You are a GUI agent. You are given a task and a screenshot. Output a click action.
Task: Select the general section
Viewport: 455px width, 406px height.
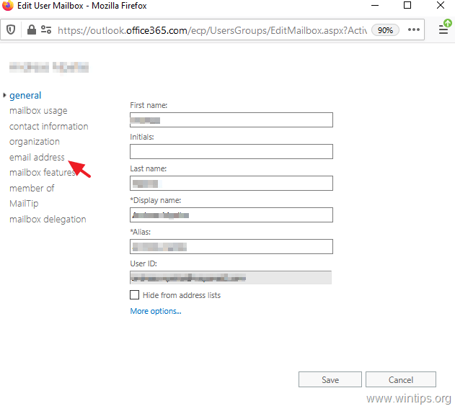click(25, 95)
